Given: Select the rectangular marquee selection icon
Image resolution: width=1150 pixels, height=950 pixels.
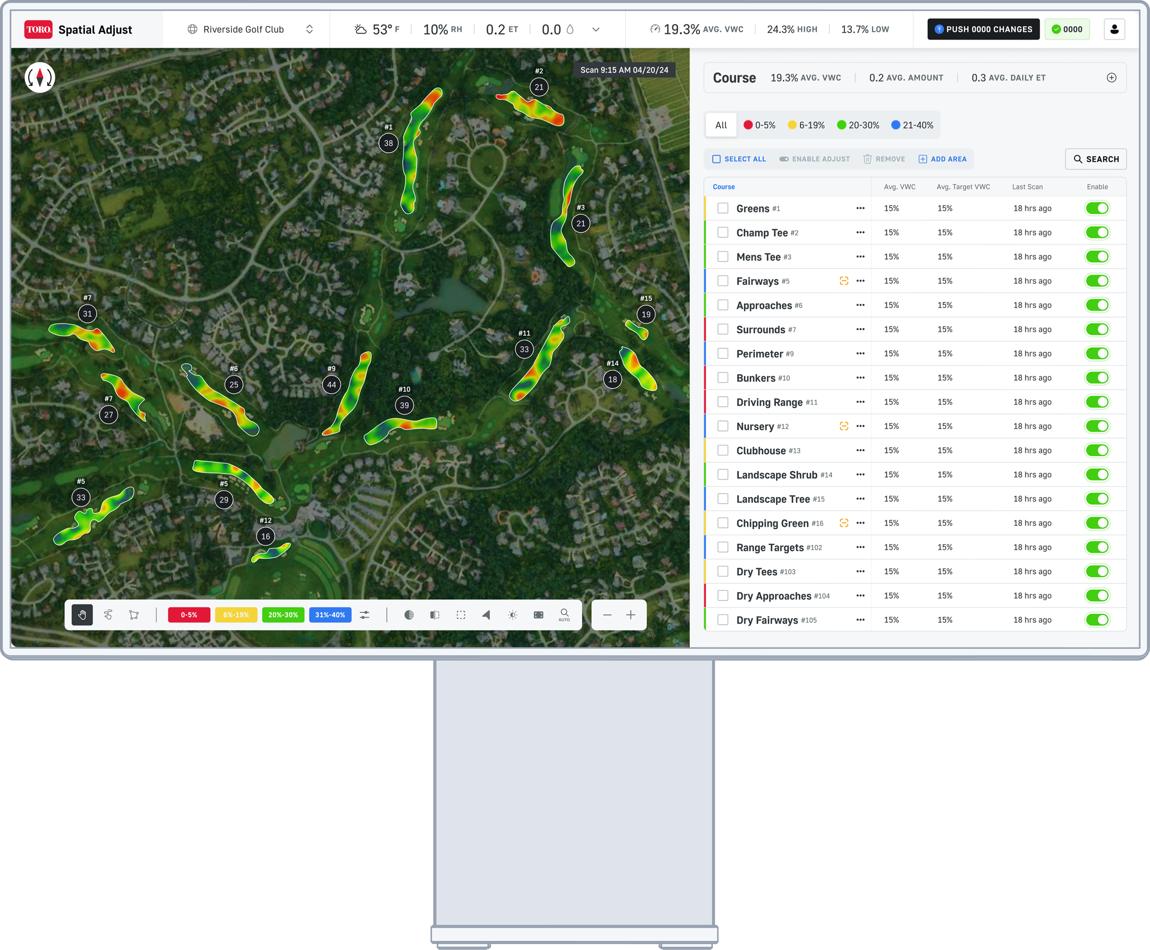Looking at the screenshot, I should (x=461, y=615).
